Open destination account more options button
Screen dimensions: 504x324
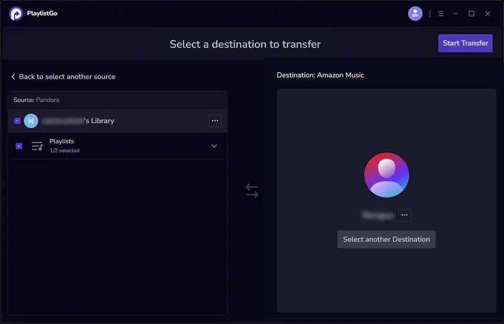pyautogui.click(x=404, y=215)
